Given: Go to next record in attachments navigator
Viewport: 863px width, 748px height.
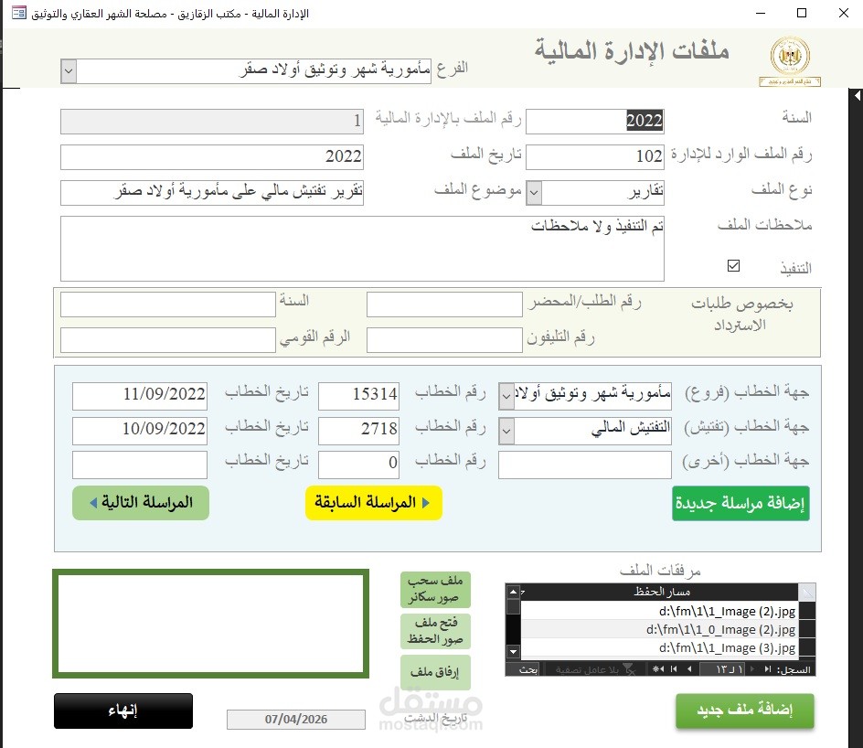Looking at the screenshot, I should (689, 669).
